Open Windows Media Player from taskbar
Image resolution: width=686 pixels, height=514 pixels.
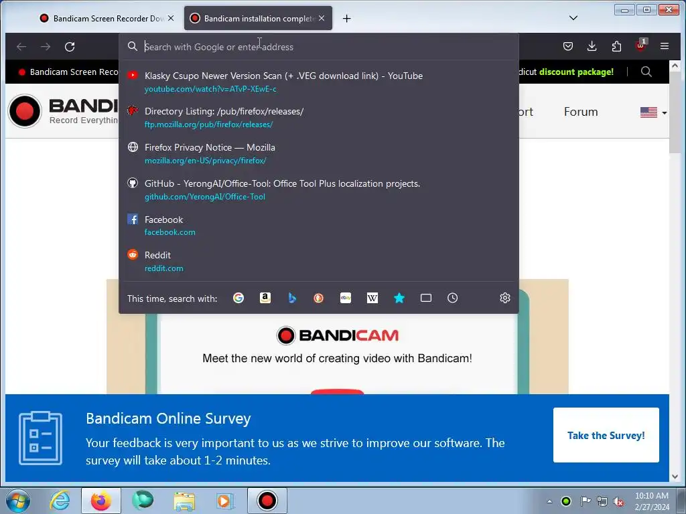point(226,501)
